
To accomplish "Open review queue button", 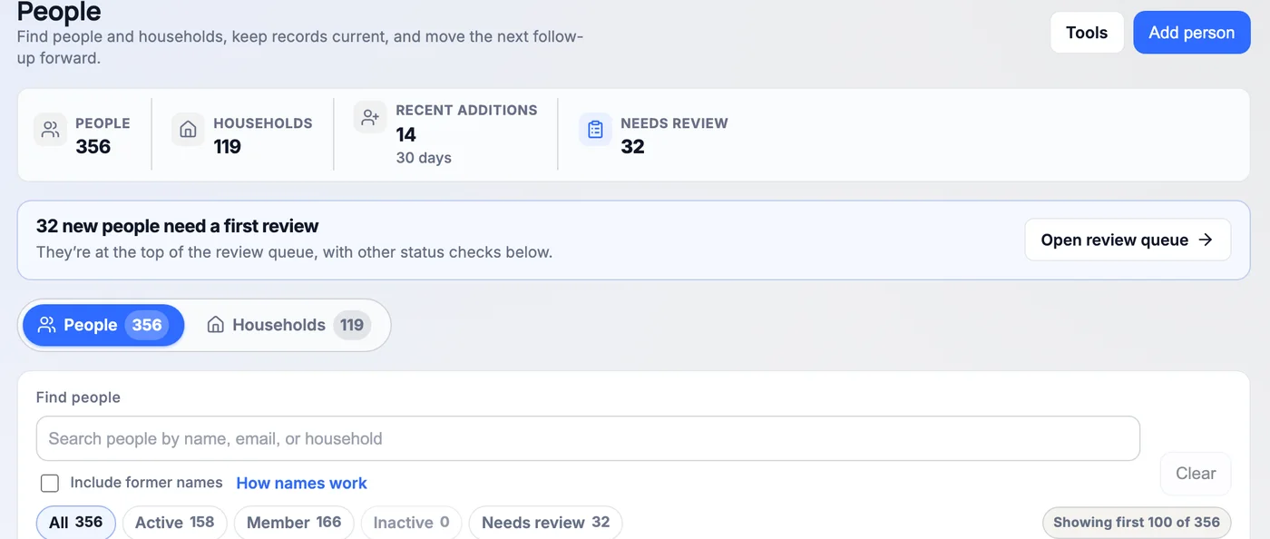I will click(x=1128, y=240).
